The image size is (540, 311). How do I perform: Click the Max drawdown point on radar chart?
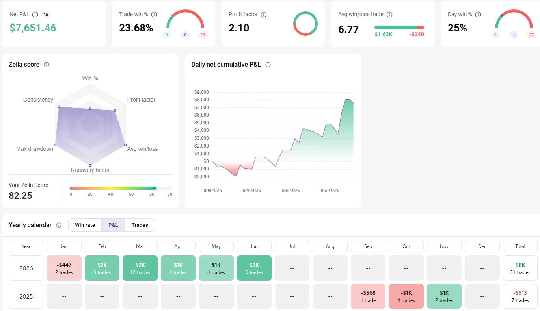[55, 145]
